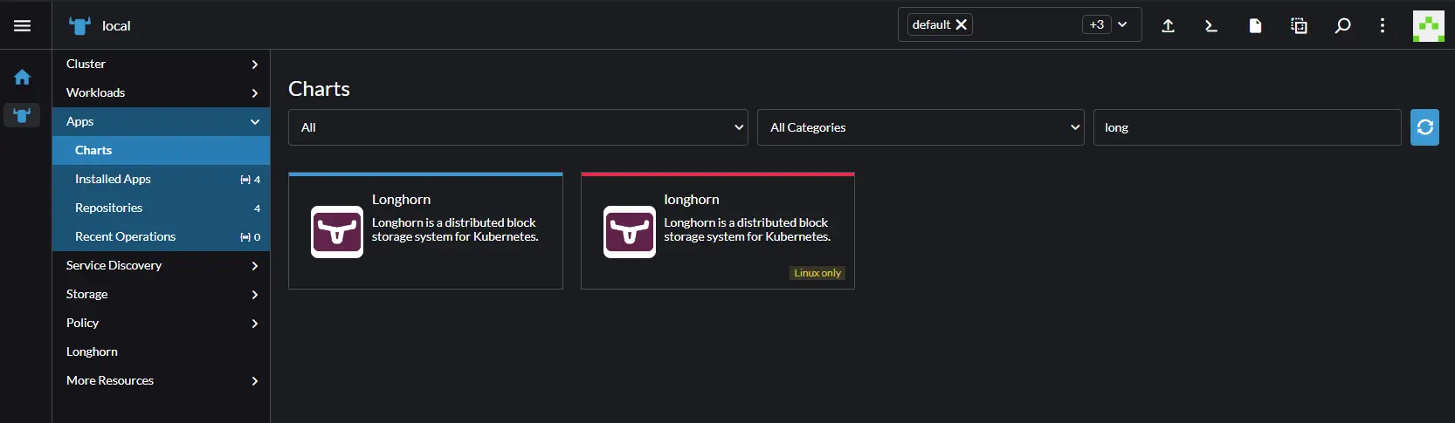Open the three-dot more options menu

coord(1382,25)
